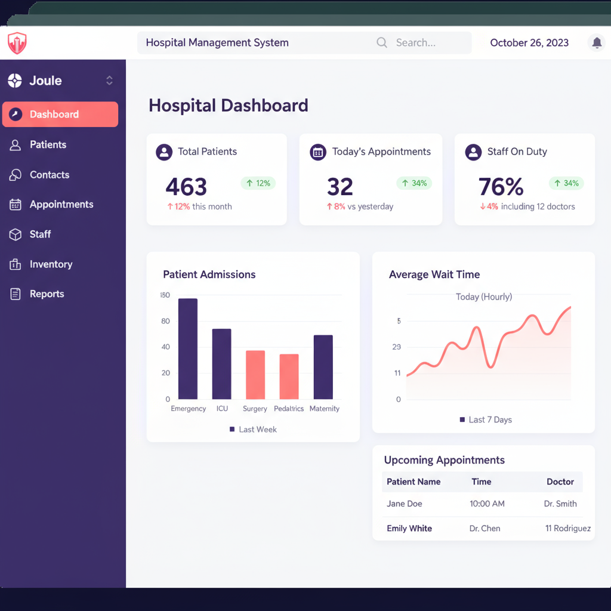This screenshot has height=611, width=611.
Task: Open Contacts from the sidebar
Action: coord(49,175)
